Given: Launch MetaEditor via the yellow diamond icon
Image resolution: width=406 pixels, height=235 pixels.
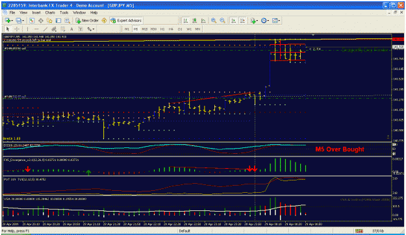Looking at the screenshot, I should click(x=104, y=20).
